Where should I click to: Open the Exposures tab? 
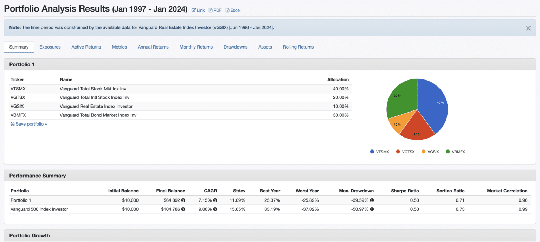pos(50,47)
